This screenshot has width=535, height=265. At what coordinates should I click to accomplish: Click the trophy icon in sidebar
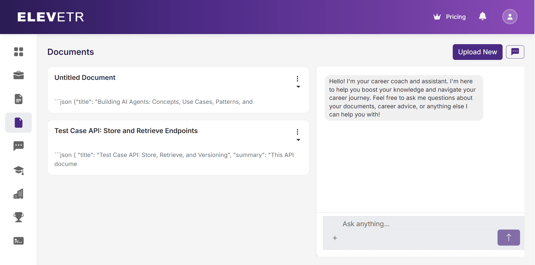[19, 217]
